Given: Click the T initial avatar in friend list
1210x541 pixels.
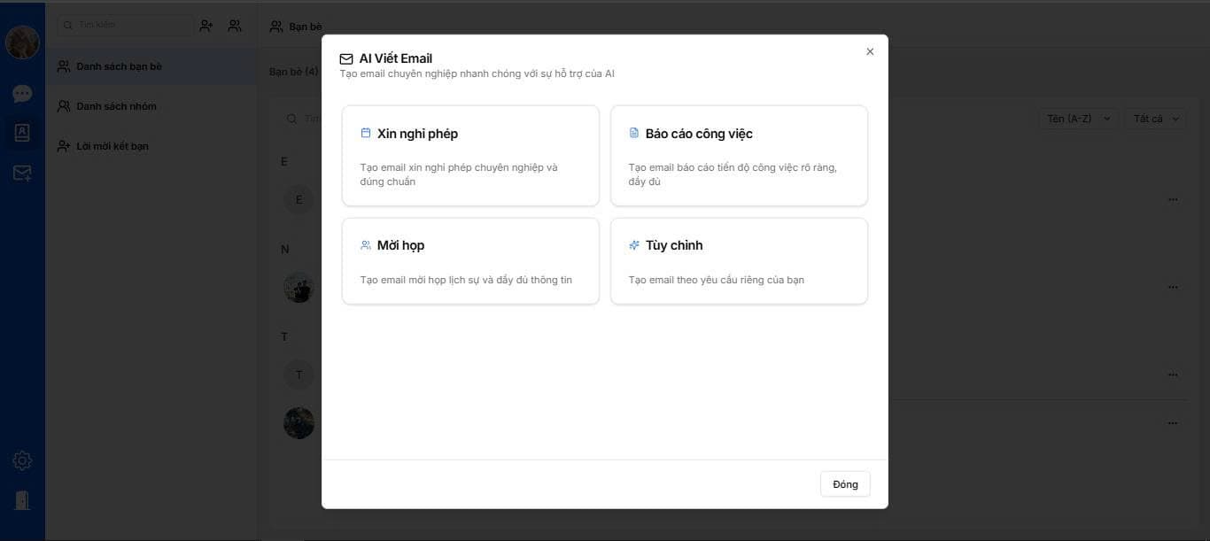Looking at the screenshot, I should (299, 375).
